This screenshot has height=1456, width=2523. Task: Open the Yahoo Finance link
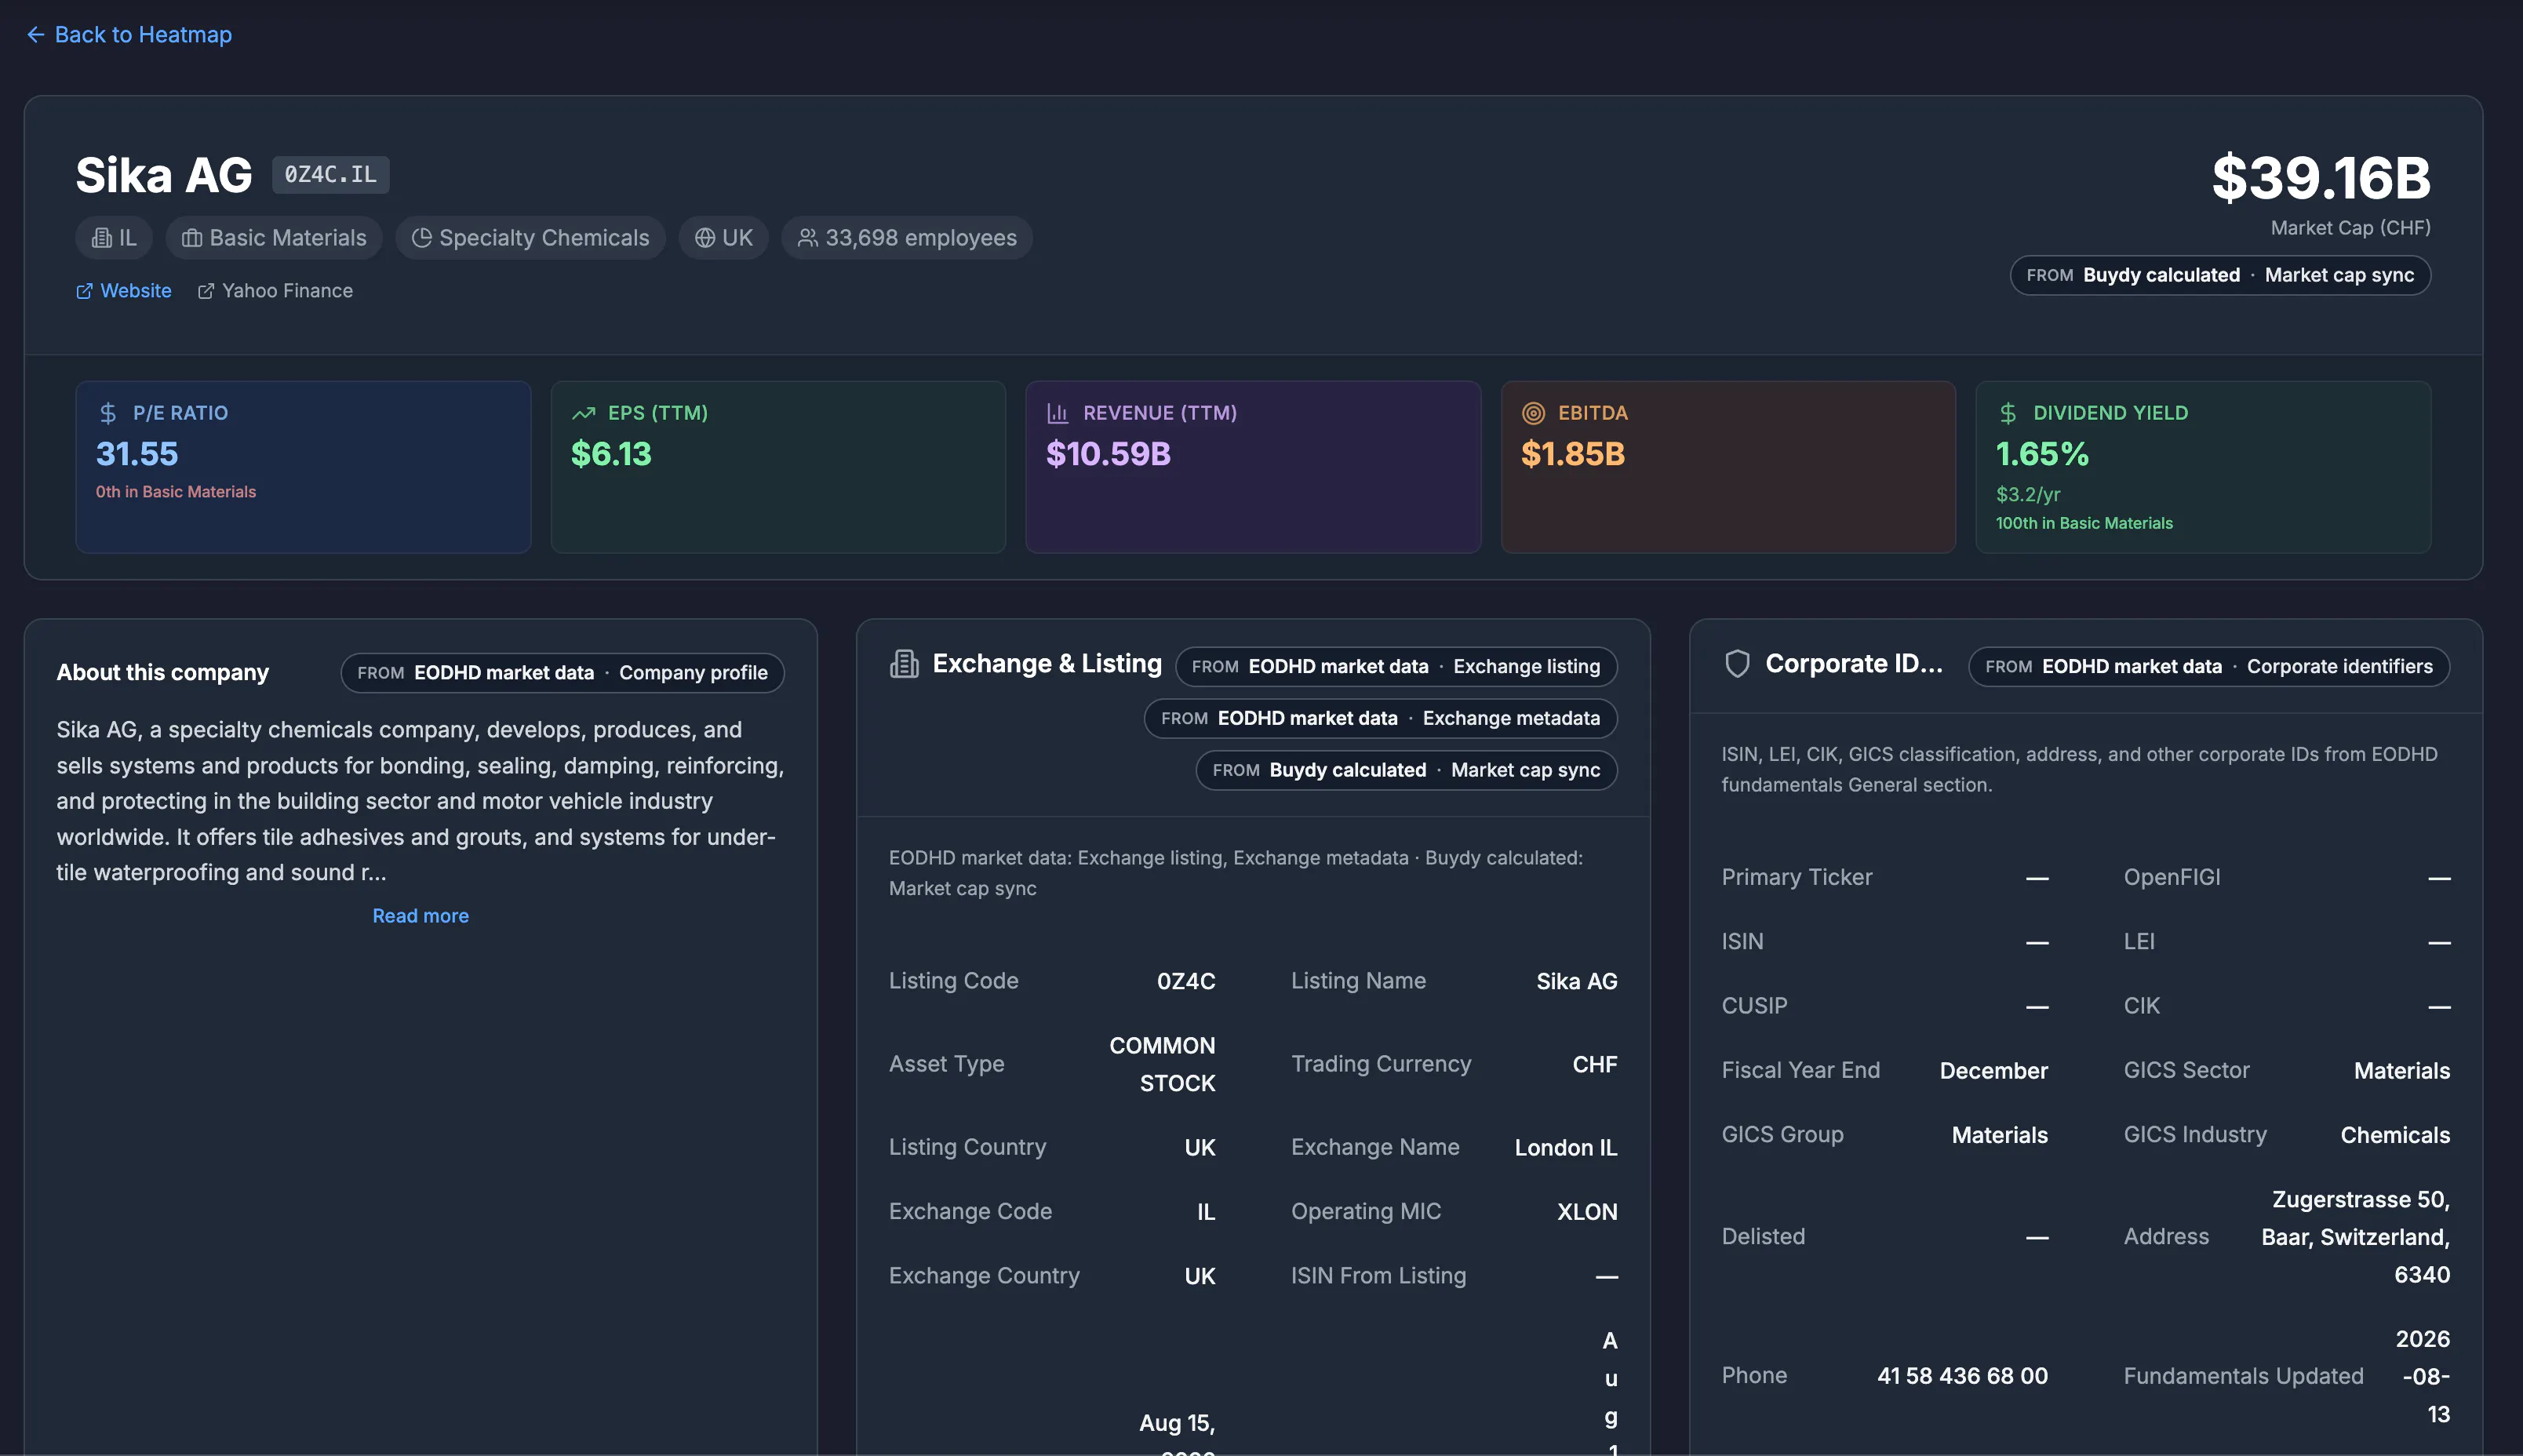[x=275, y=291]
